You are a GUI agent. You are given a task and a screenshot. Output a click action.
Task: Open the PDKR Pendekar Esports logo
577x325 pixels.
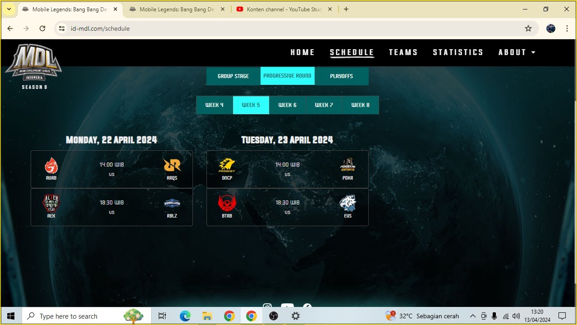[348, 165]
